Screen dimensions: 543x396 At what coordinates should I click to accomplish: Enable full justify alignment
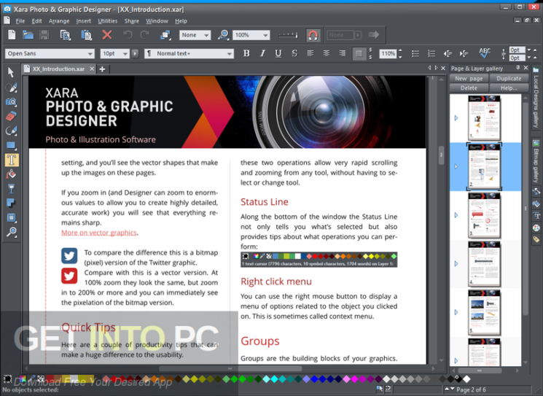pyautogui.click(x=359, y=54)
